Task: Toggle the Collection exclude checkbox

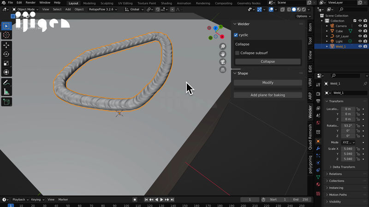Action: coord(355,21)
